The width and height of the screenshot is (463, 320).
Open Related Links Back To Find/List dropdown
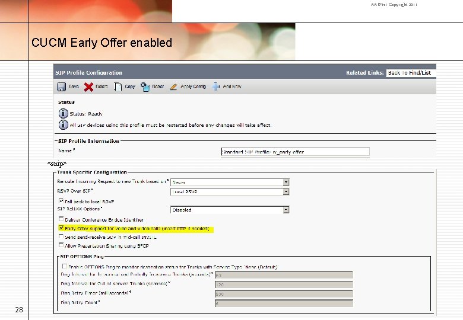(411, 73)
